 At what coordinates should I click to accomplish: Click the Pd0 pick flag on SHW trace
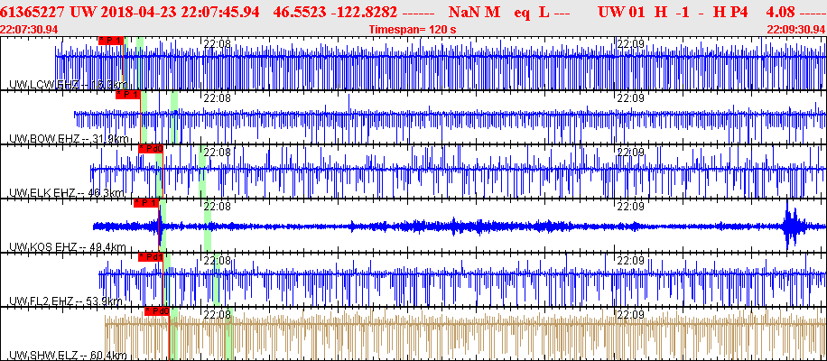tap(157, 311)
